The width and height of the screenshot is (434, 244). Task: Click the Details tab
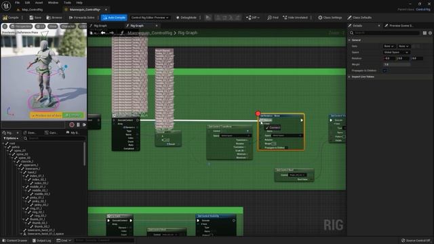357,26
